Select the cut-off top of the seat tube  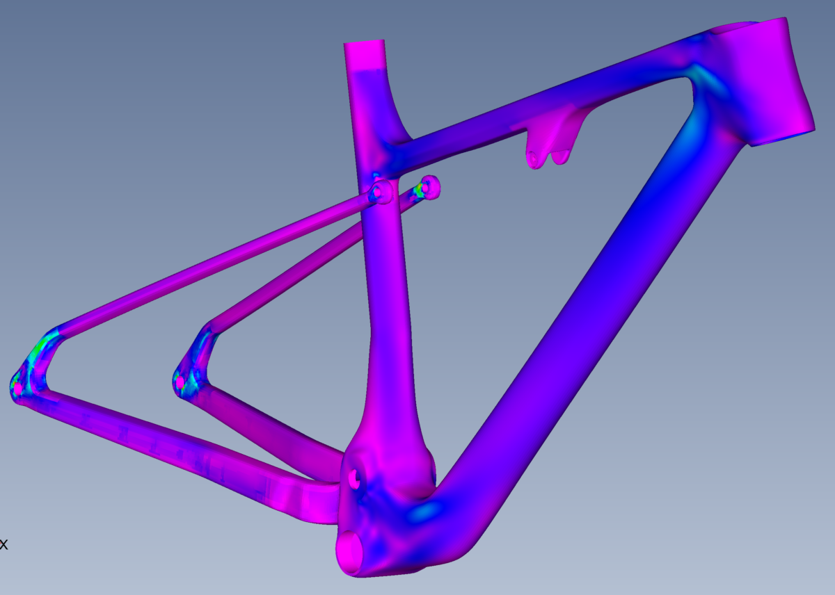coord(364,56)
